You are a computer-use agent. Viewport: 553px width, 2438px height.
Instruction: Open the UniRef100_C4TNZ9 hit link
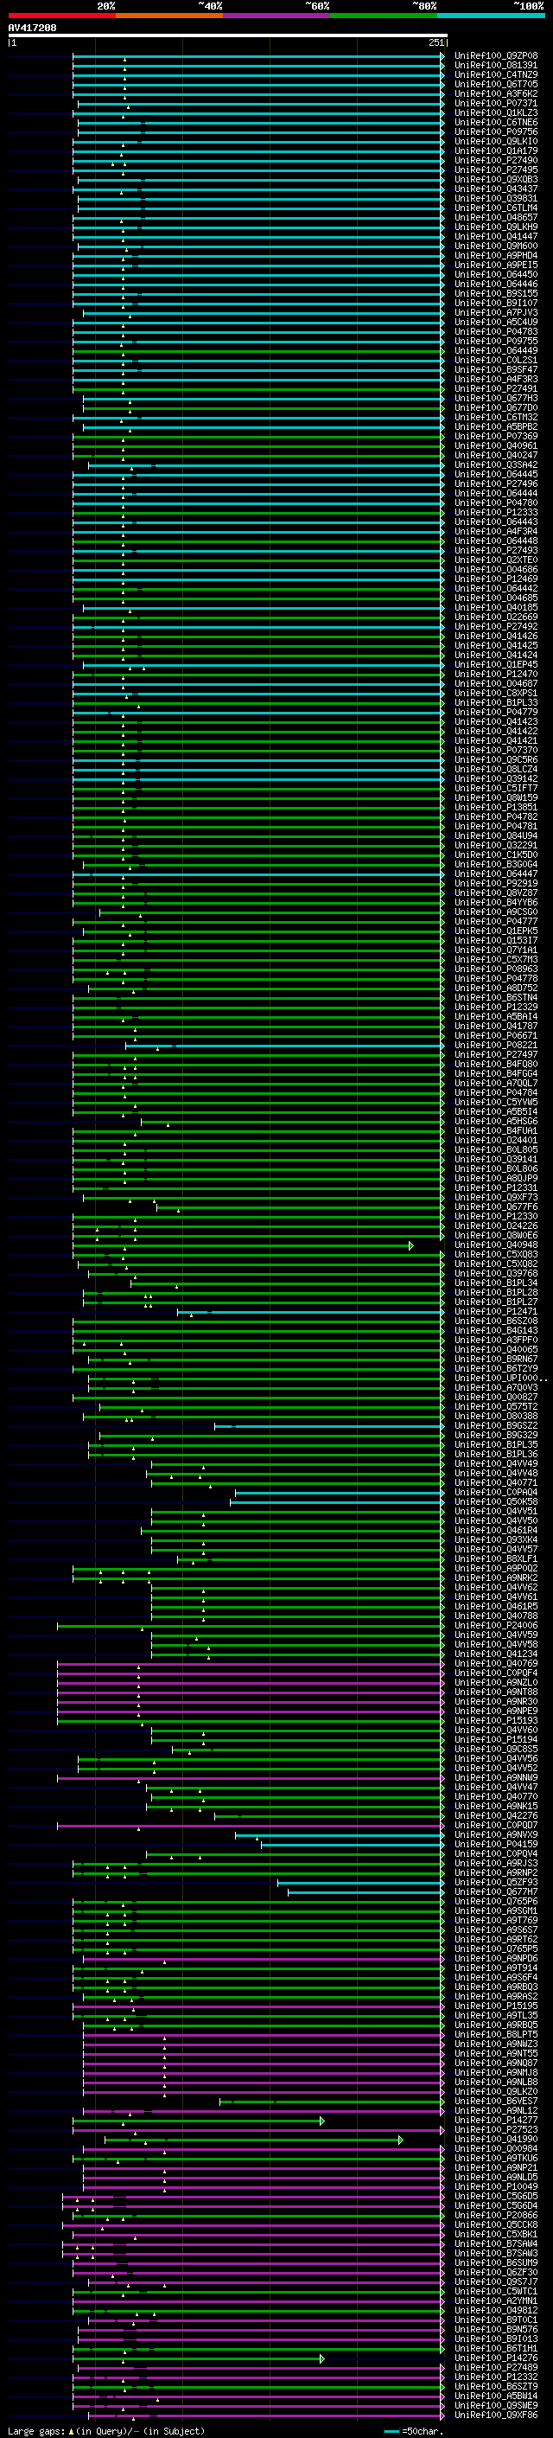pyautogui.click(x=496, y=74)
